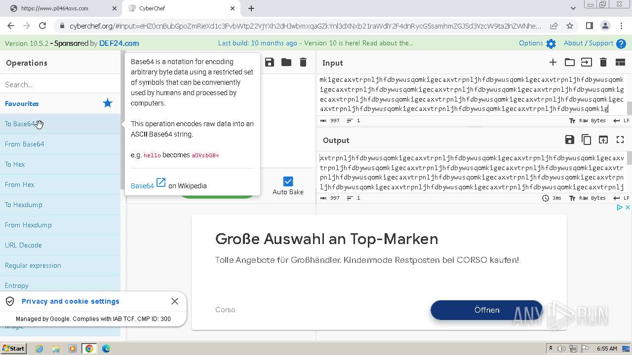This screenshot has height=355, width=632.
Task: Click the Favourites star icon
Action: tap(108, 103)
